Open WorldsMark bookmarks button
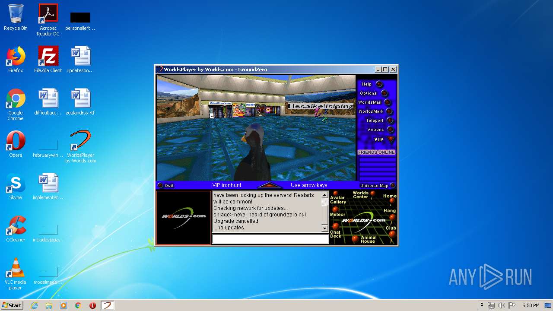This screenshot has height=311, width=553. pyautogui.click(x=375, y=111)
